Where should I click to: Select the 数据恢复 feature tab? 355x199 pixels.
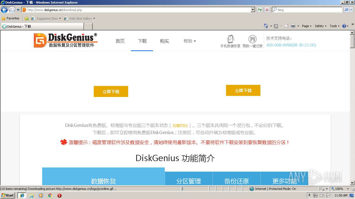pos(103,176)
